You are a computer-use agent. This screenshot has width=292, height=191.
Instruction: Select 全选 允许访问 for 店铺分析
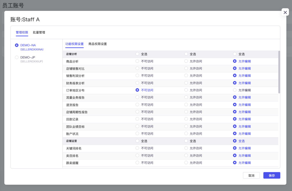[186, 54]
